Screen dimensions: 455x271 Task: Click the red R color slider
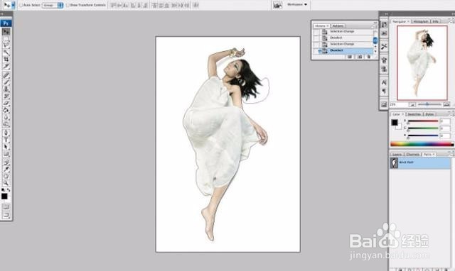point(423,121)
